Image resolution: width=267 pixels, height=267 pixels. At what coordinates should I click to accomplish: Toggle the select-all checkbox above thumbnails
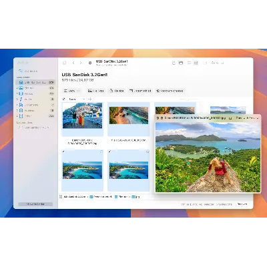pyautogui.click(x=64, y=99)
